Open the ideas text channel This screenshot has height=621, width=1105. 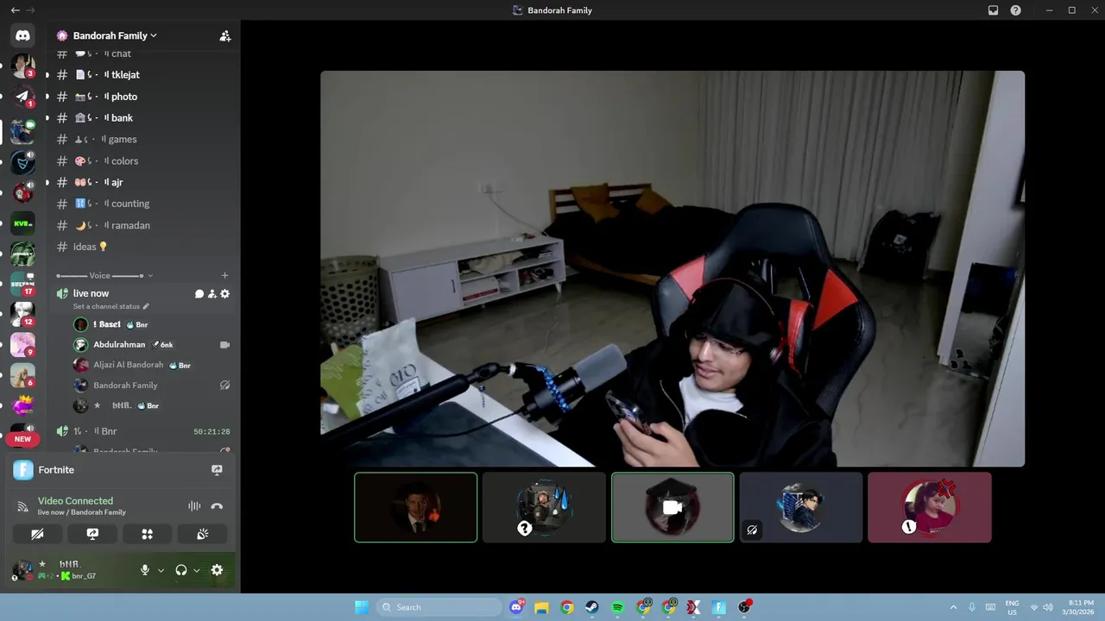tap(144, 247)
